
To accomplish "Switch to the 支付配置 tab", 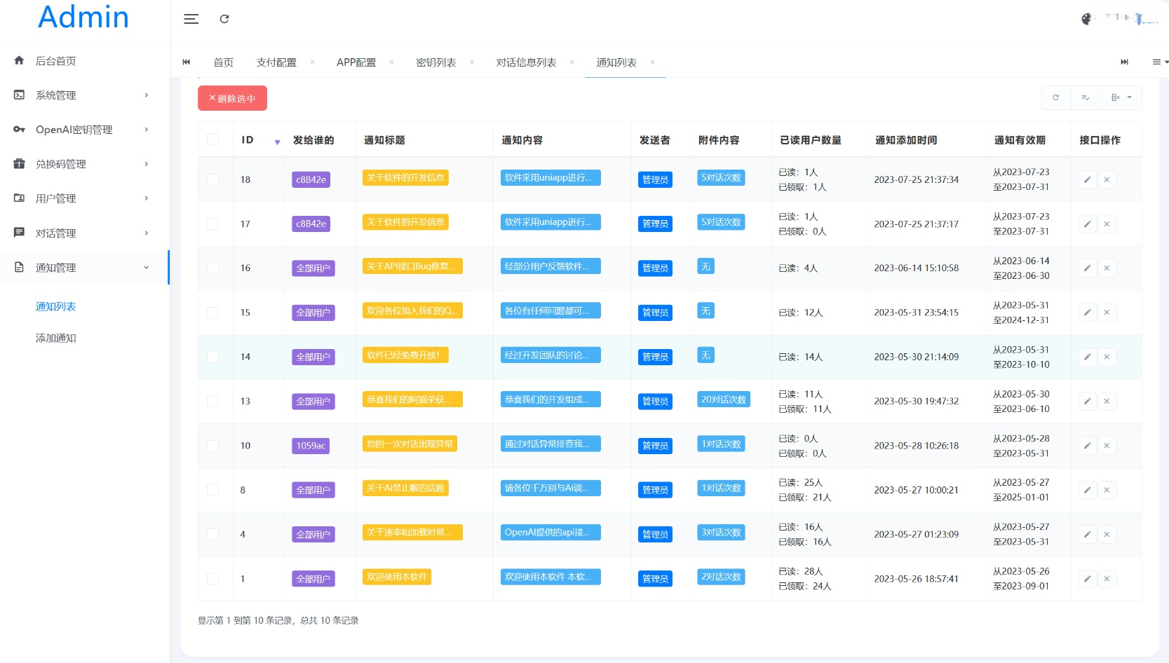I will pyautogui.click(x=276, y=62).
